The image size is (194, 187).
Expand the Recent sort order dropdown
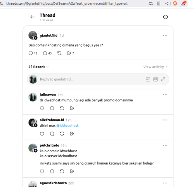pos(38,67)
